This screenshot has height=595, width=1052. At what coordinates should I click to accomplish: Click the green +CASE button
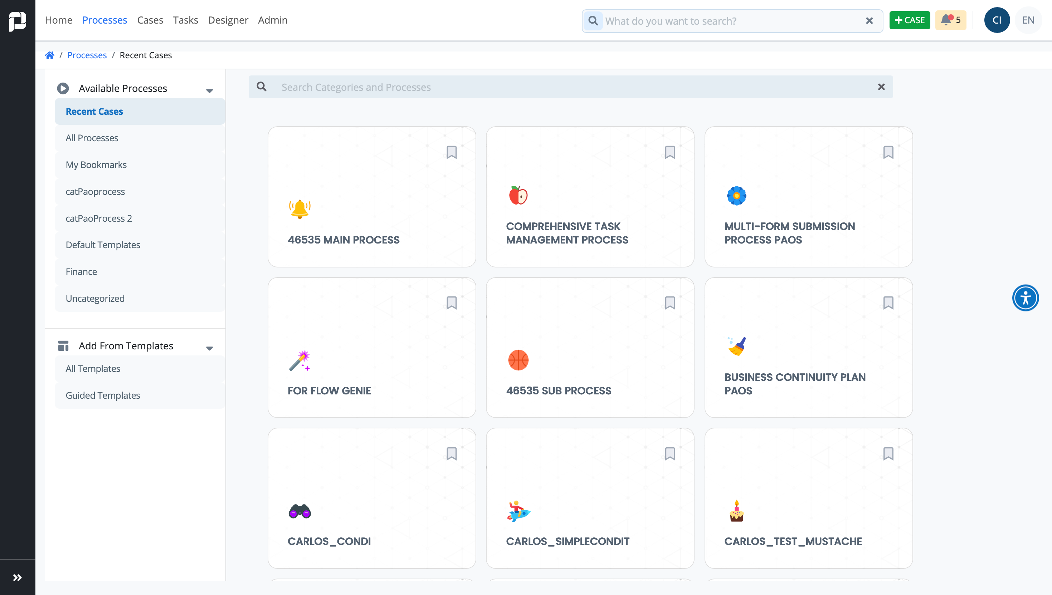[909, 20]
